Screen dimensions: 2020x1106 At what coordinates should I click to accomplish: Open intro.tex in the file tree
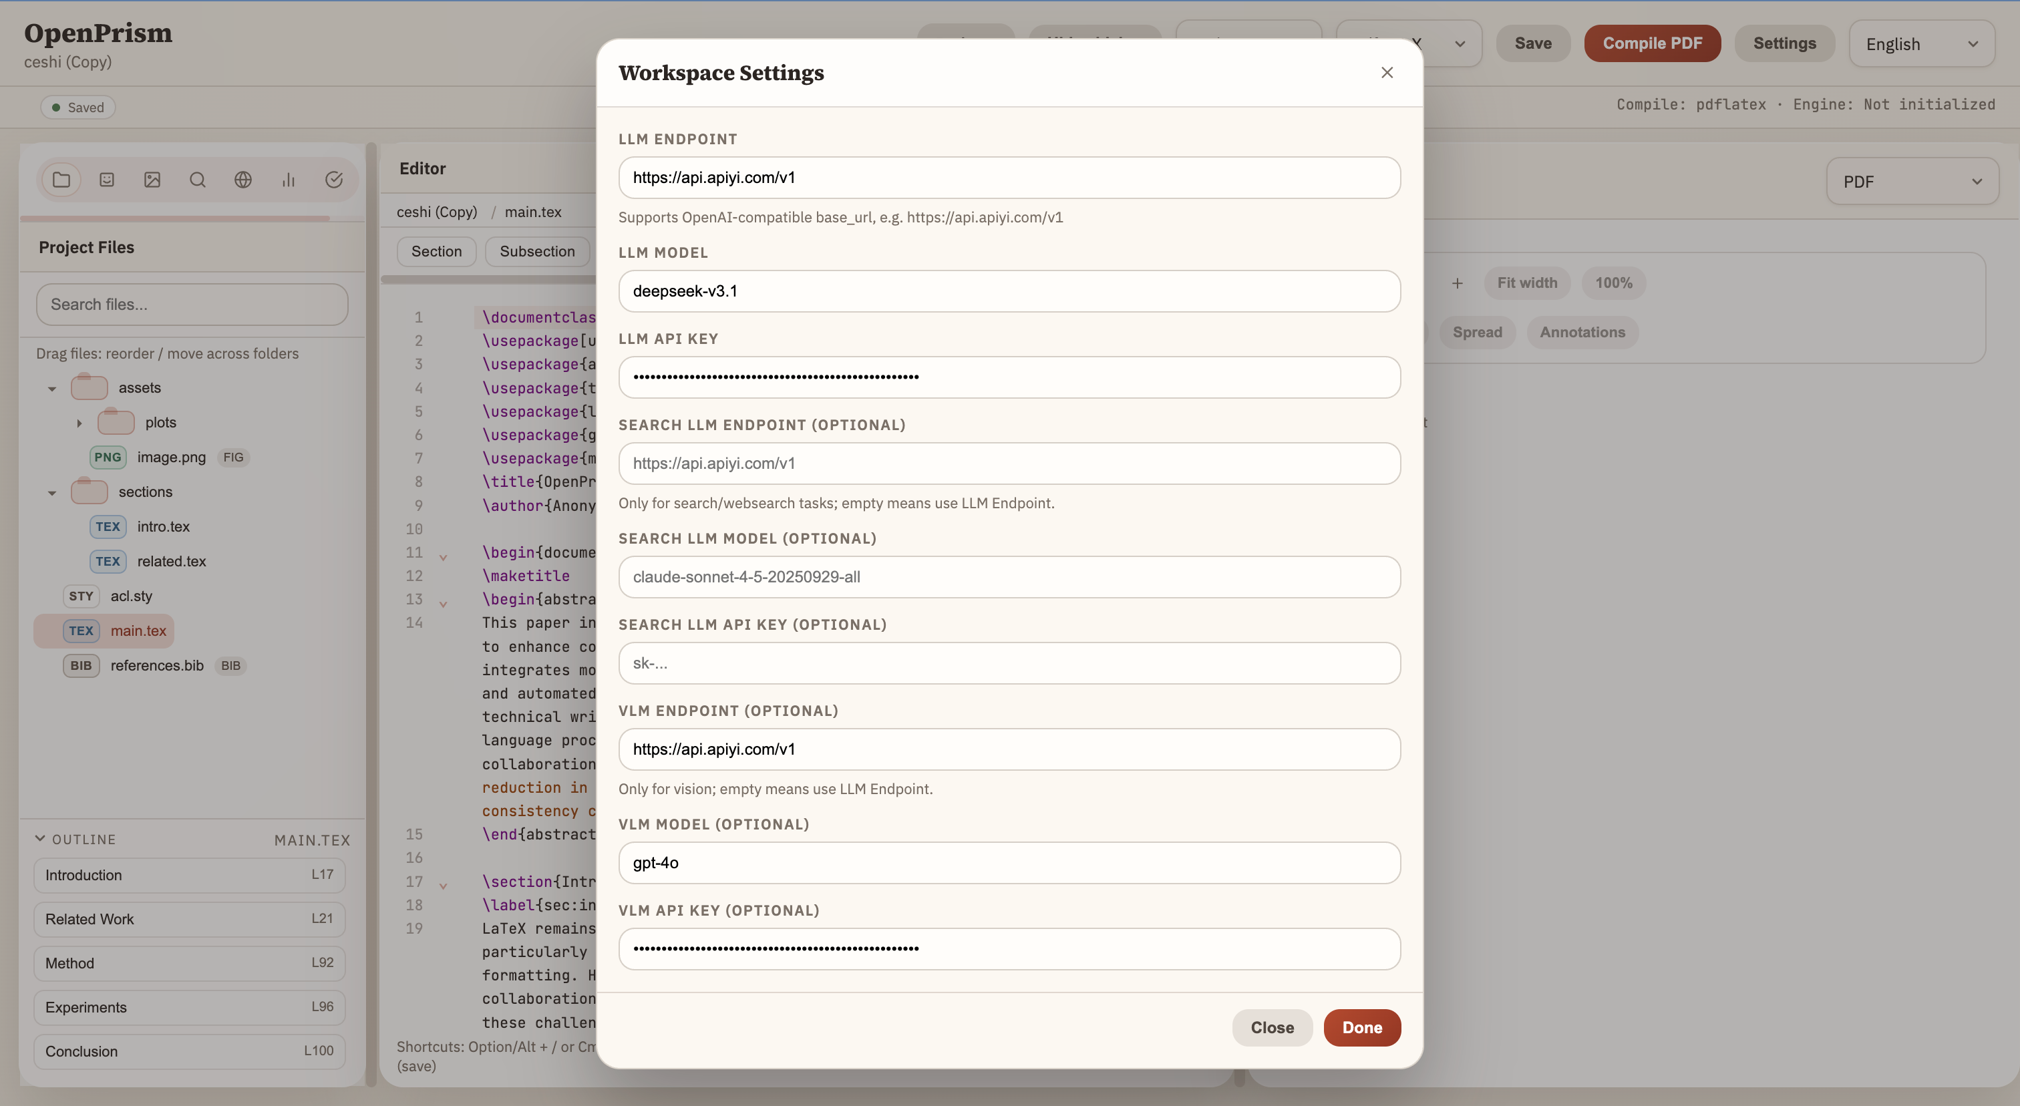click(x=163, y=527)
